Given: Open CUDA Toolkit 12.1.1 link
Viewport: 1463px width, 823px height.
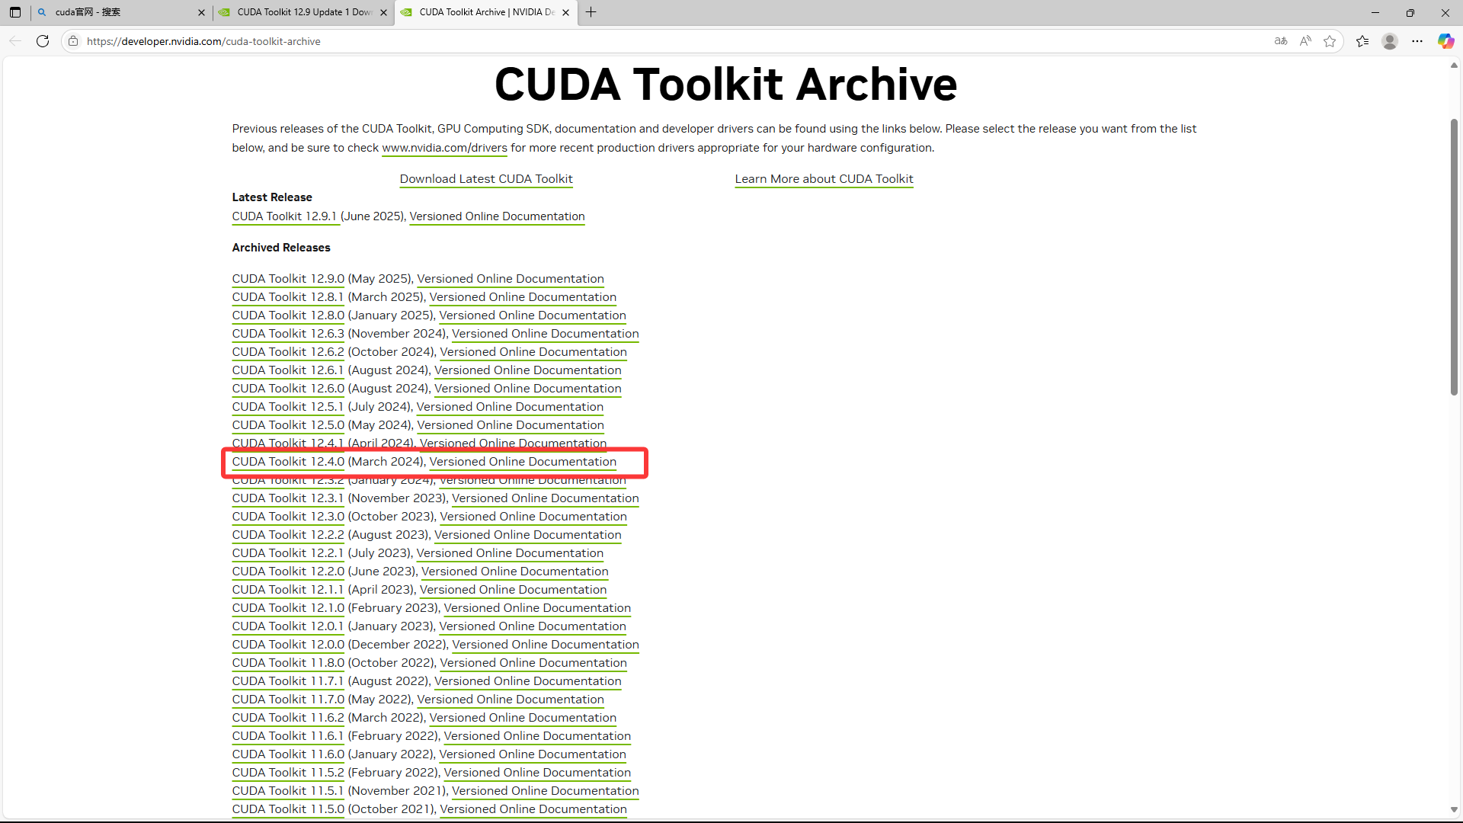Looking at the screenshot, I should [x=288, y=590].
